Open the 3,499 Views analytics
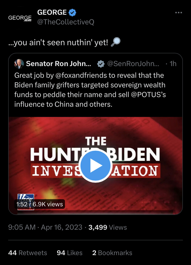The height and width of the screenshot is (265, 191). 107,227
